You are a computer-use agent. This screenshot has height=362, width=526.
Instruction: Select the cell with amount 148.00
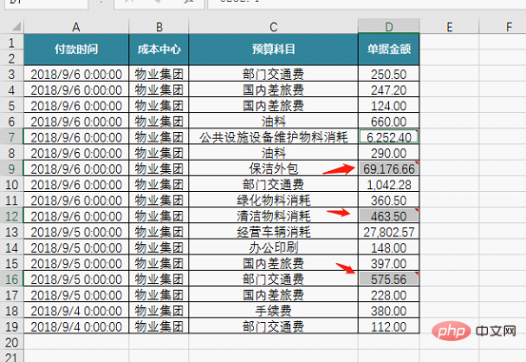point(389,248)
